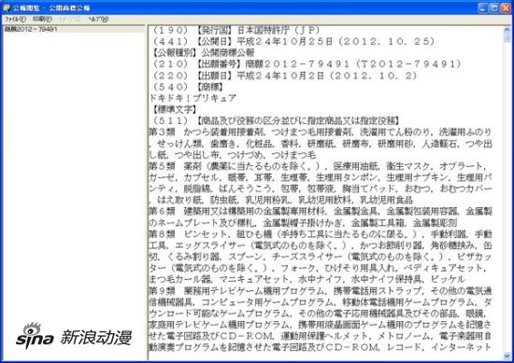Click the (511) 【商品及び役務の区分…】 heading
Image resolution: width=514 pixels, height=363 pixels.
[x=277, y=120]
